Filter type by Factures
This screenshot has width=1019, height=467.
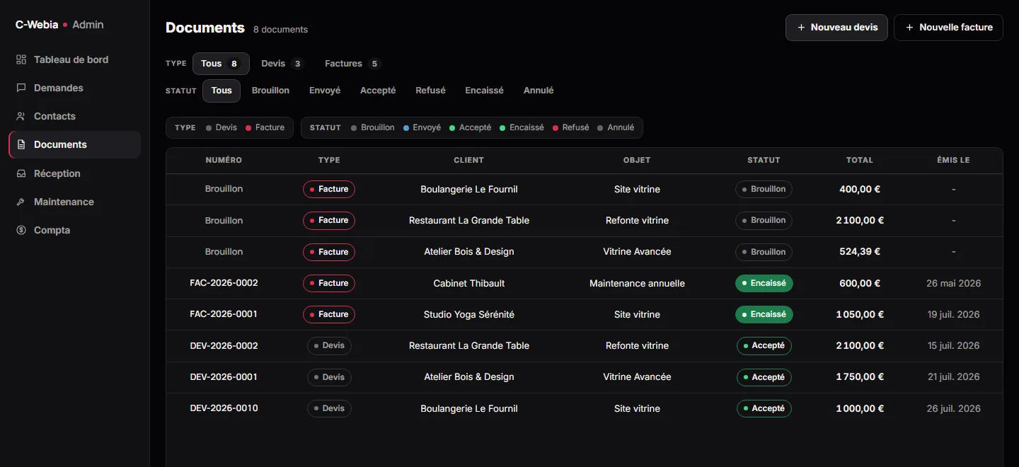[x=352, y=64]
